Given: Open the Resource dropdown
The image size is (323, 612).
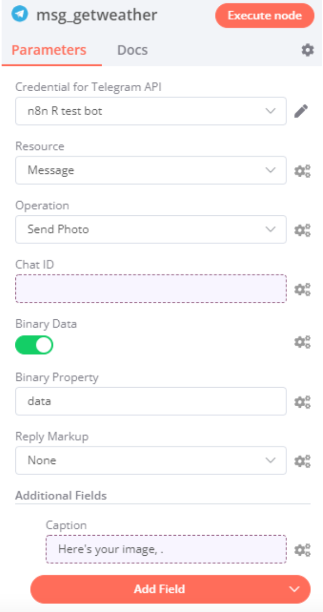Looking at the screenshot, I should pos(151,170).
